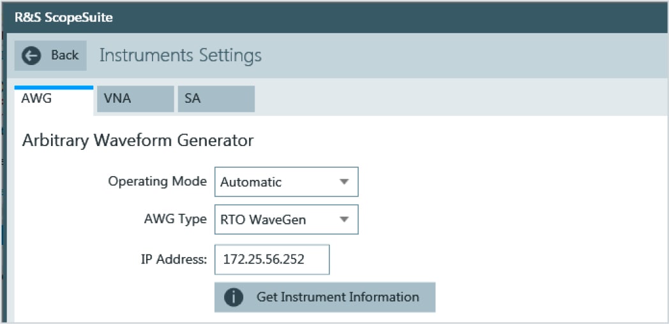
Task: Open the VNA tab
Action: pos(135,99)
